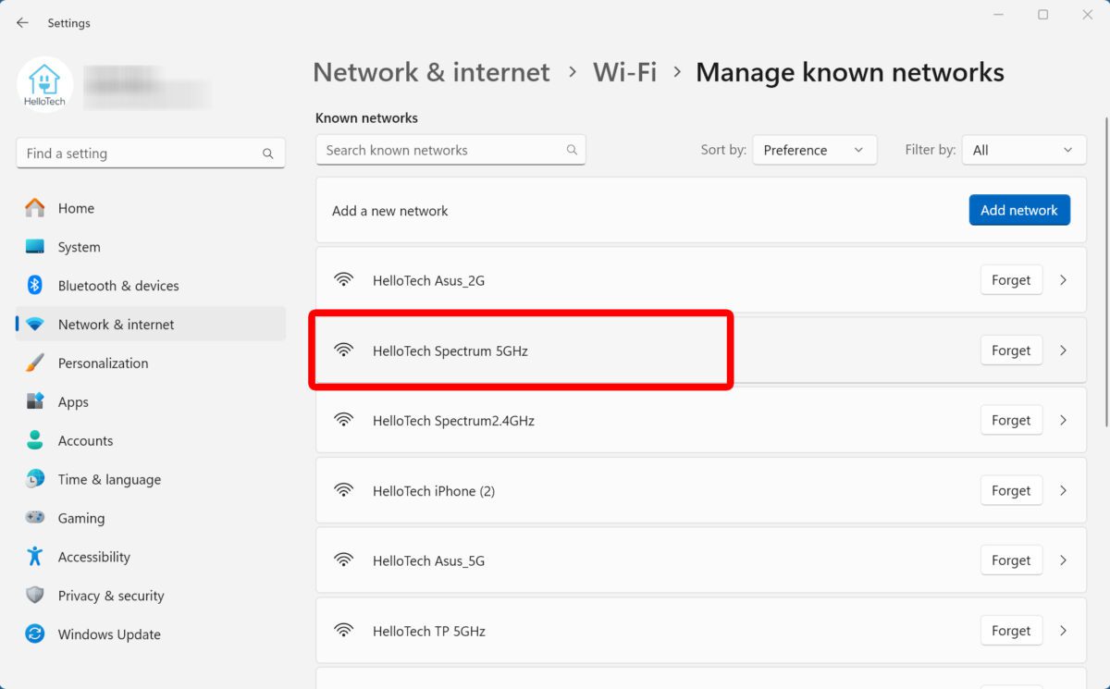The height and width of the screenshot is (689, 1110).
Task: Open the Accessibility settings page
Action: [x=93, y=557]
